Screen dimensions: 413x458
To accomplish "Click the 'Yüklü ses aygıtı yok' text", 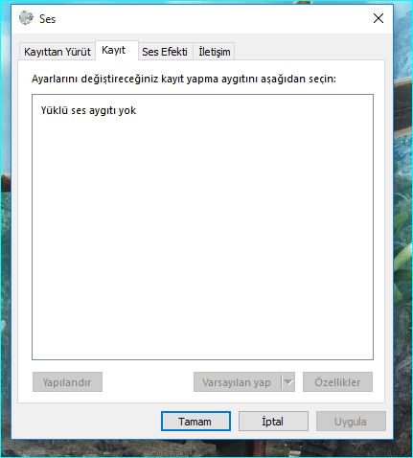I will (88, 110).
